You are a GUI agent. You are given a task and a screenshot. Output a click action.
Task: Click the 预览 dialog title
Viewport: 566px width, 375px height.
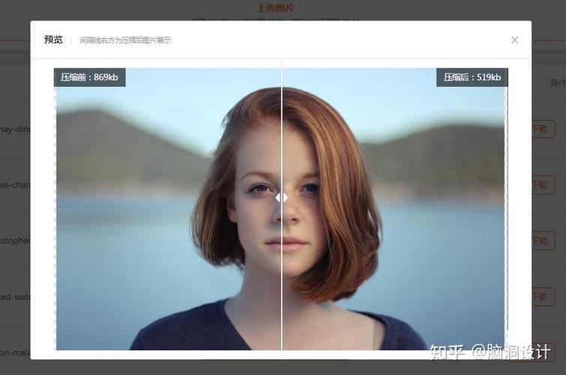(x=53, y=40)
